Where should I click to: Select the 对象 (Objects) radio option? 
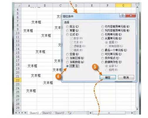click(x=73, y=66)
